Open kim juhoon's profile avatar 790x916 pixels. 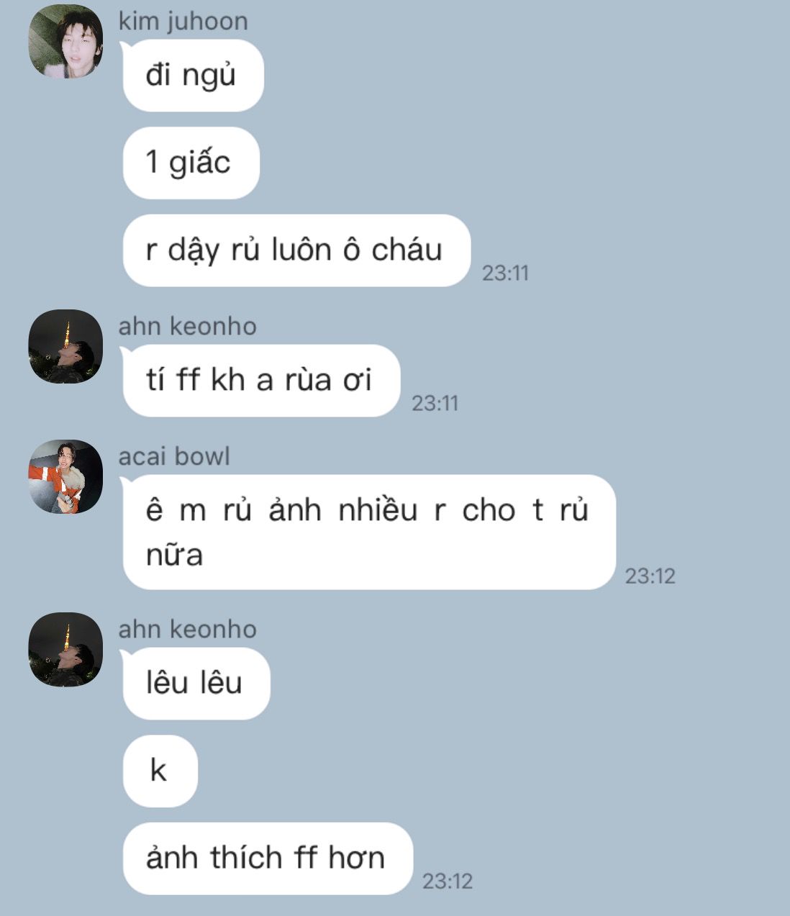pyautogui.click(x=65, y=41)
